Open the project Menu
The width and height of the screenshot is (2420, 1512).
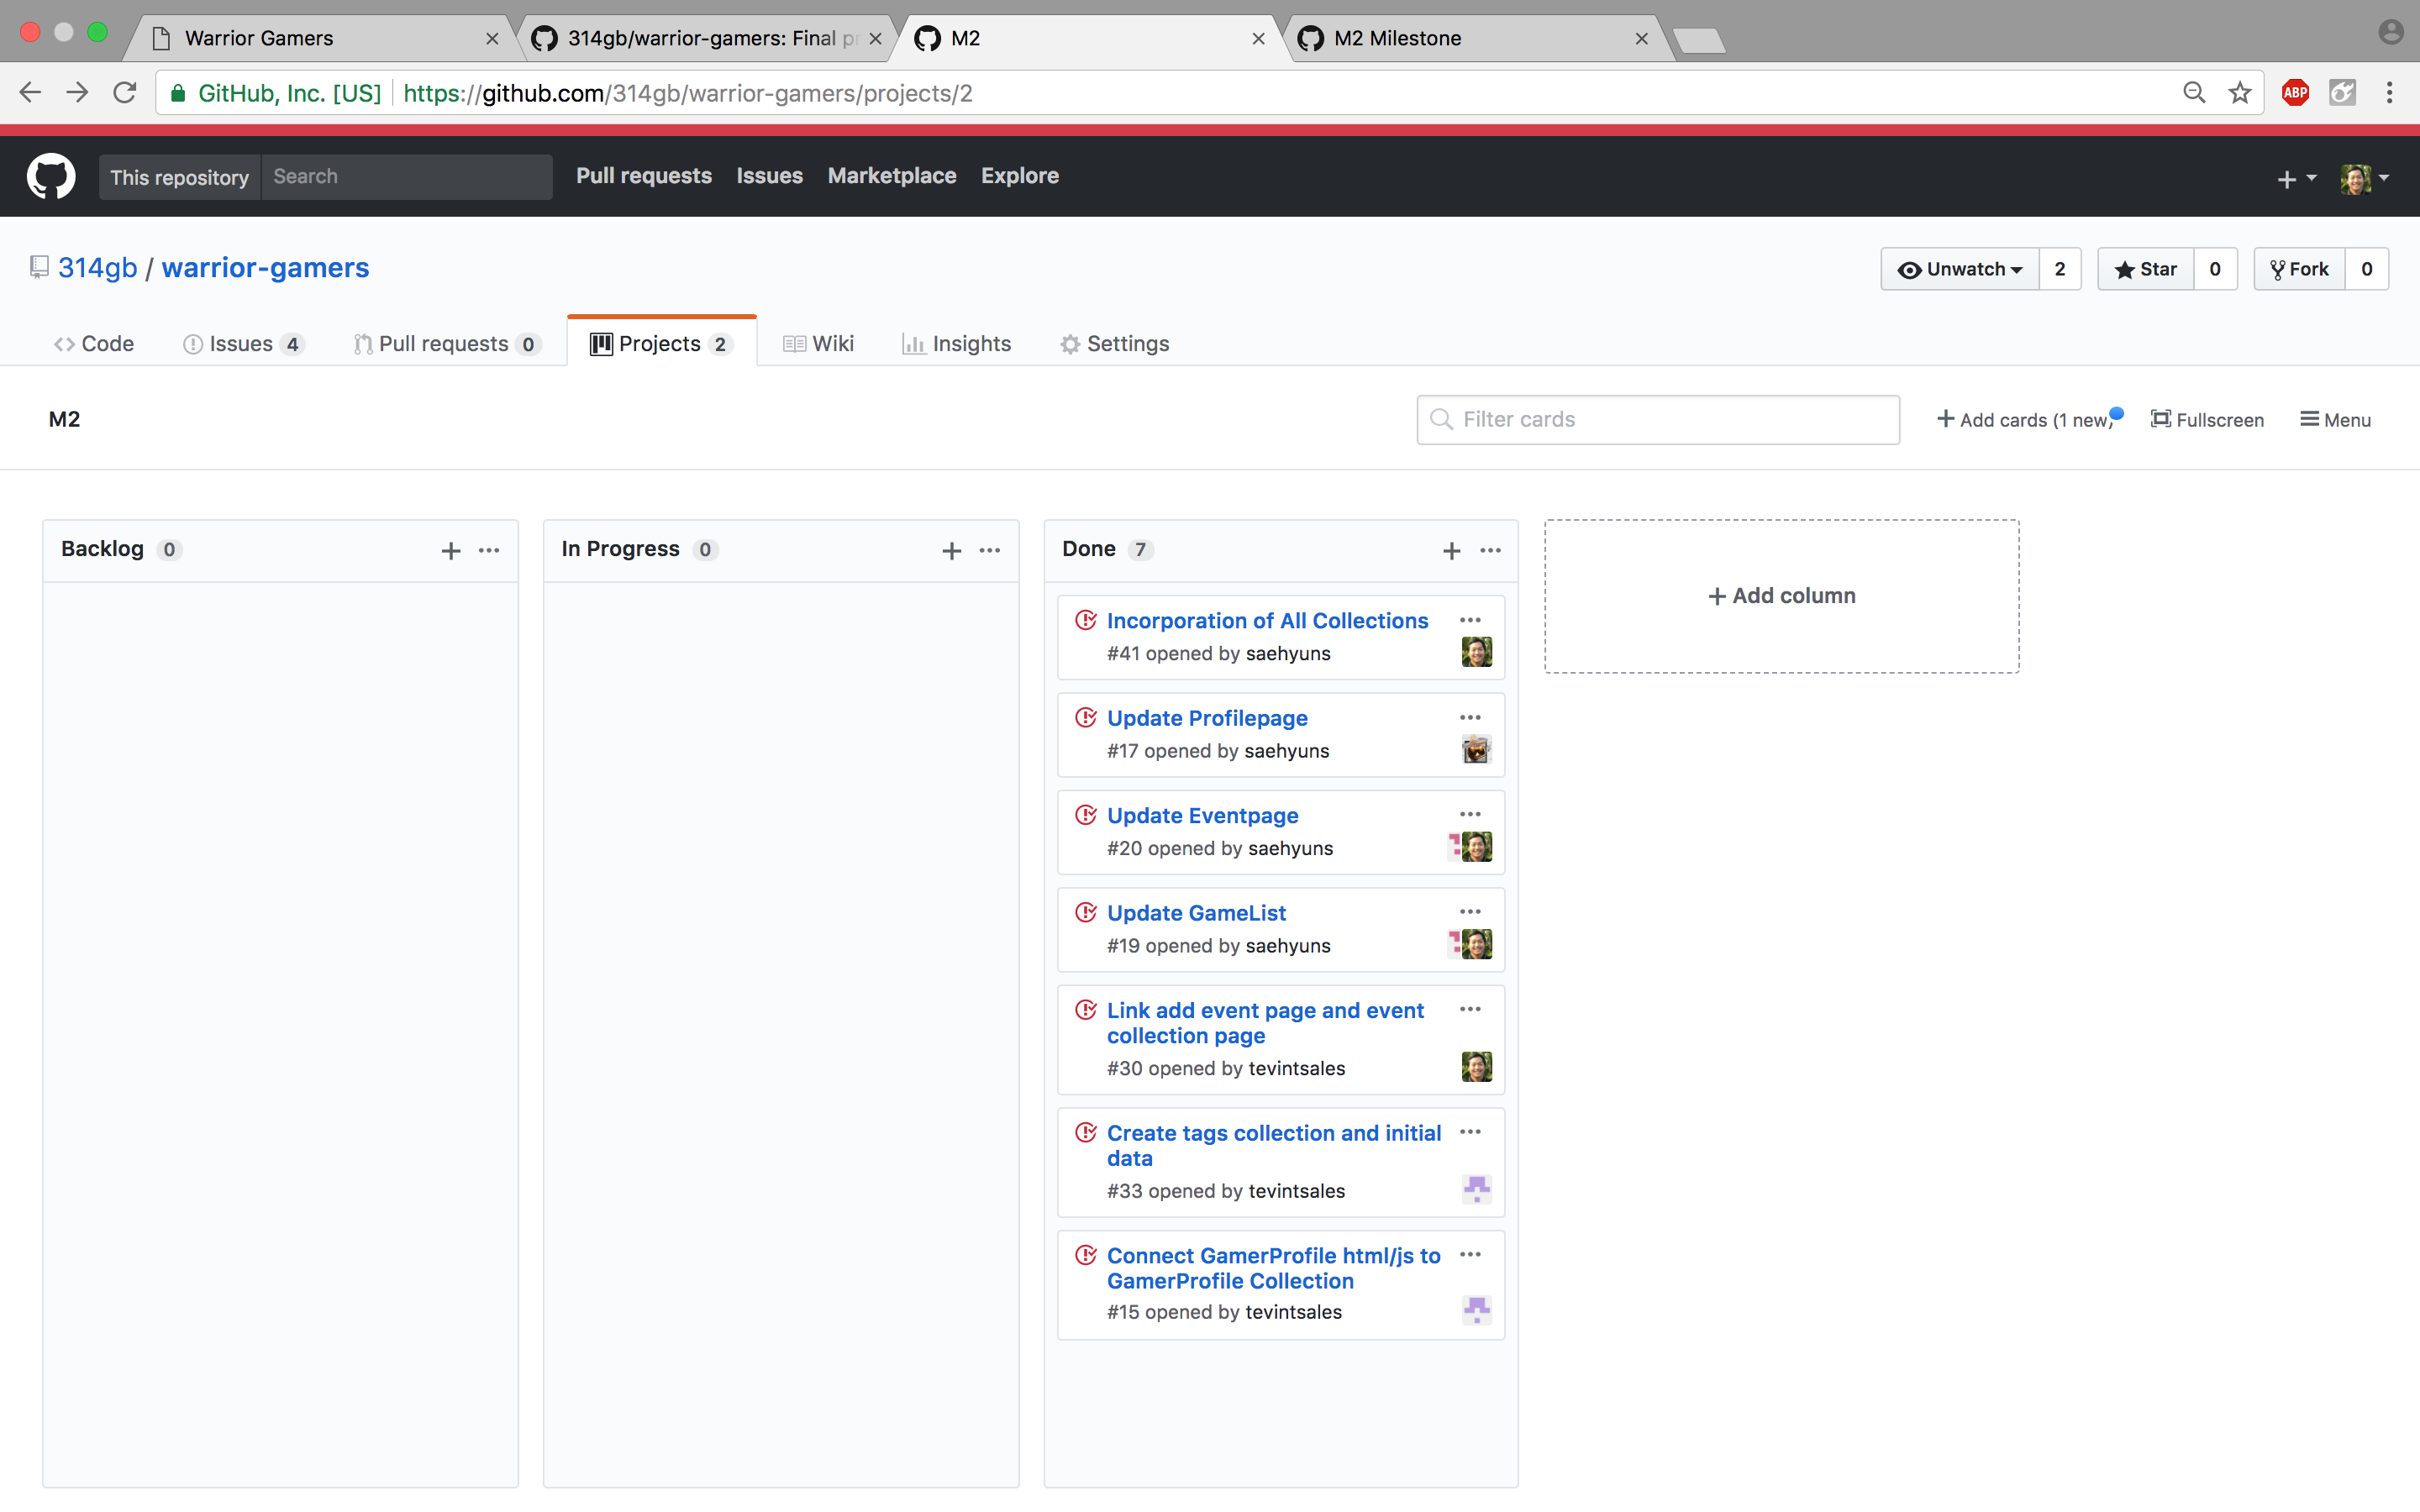pos(2335,420)
